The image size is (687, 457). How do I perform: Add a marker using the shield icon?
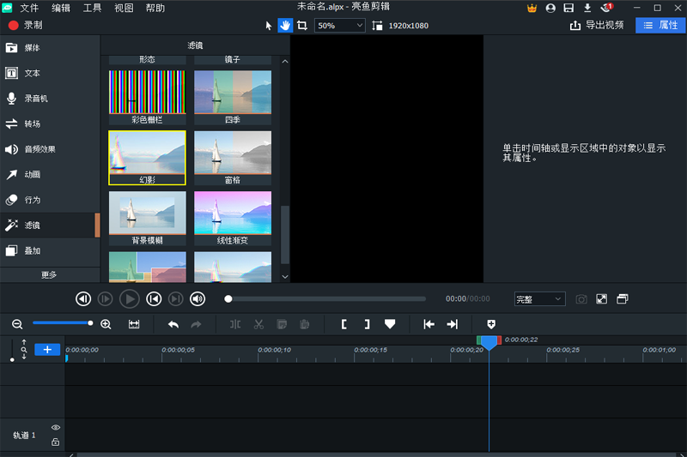[x=491, y=324]
